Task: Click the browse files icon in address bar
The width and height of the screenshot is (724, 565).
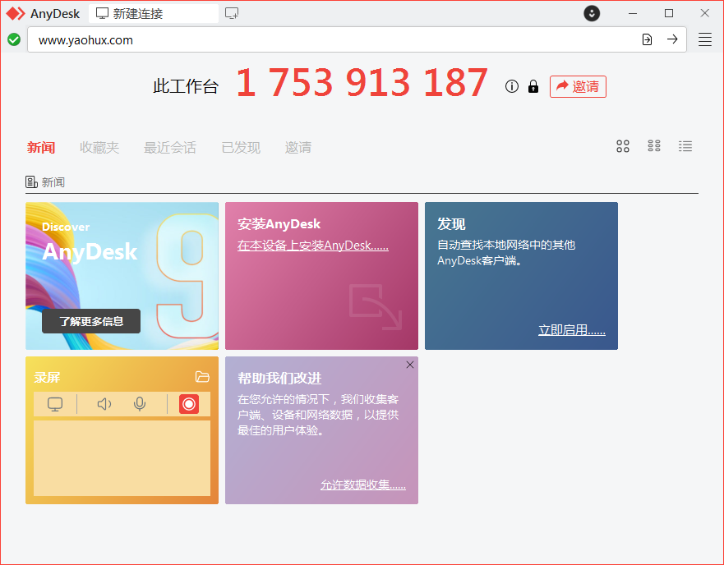Action: [x=648, y=39]
